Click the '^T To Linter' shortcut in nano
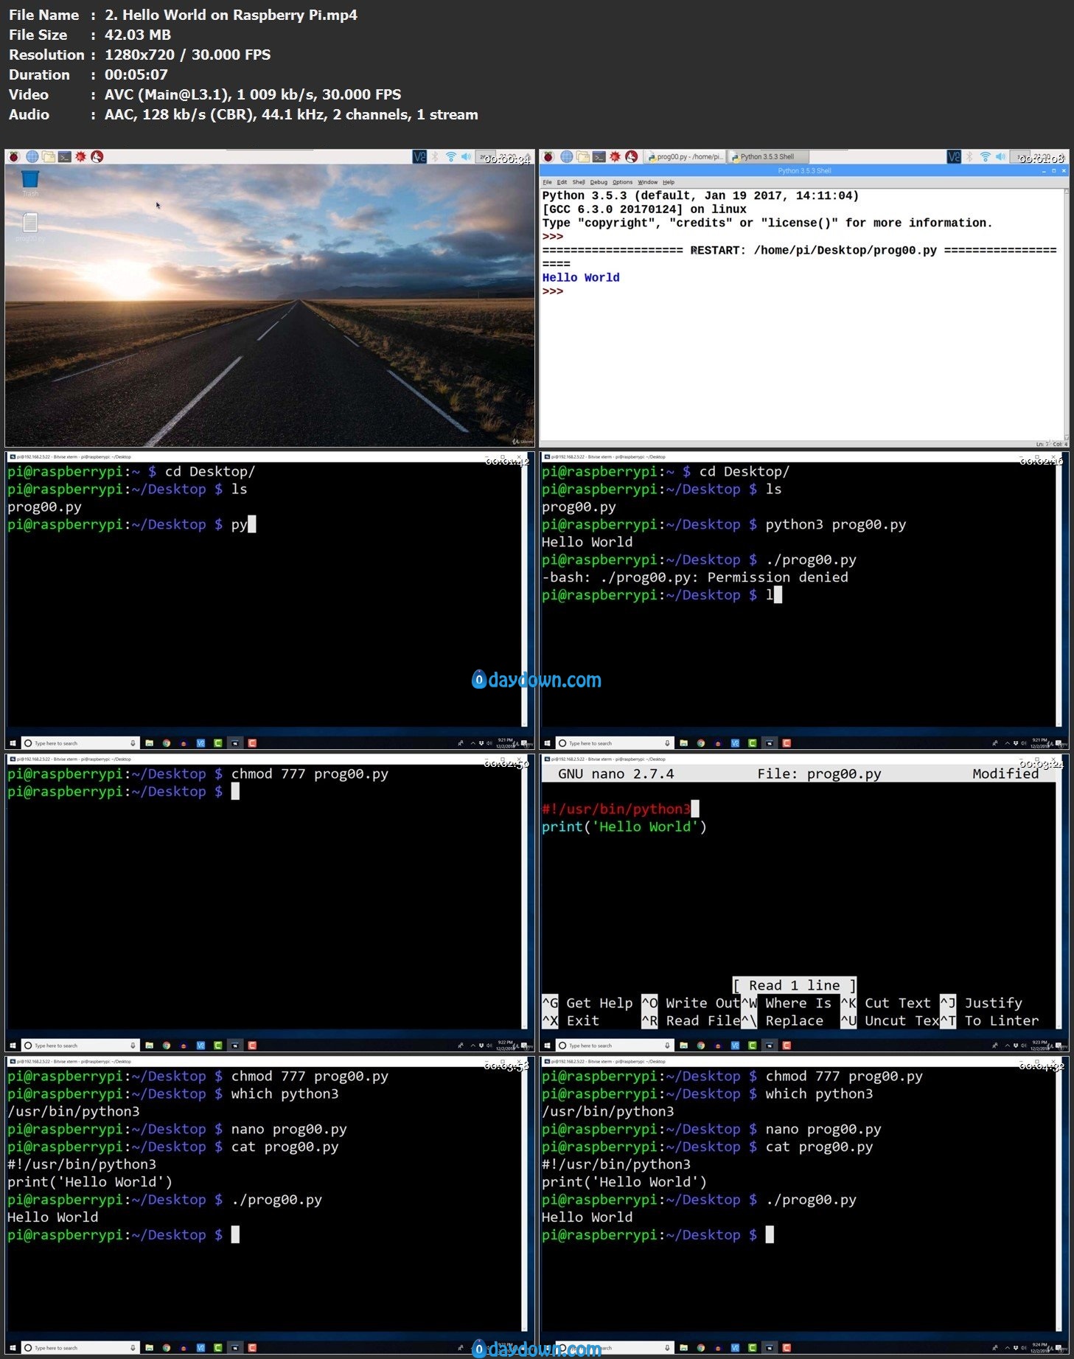This screenshot has height=1359, width=1074. click(x=989, y=1021)
